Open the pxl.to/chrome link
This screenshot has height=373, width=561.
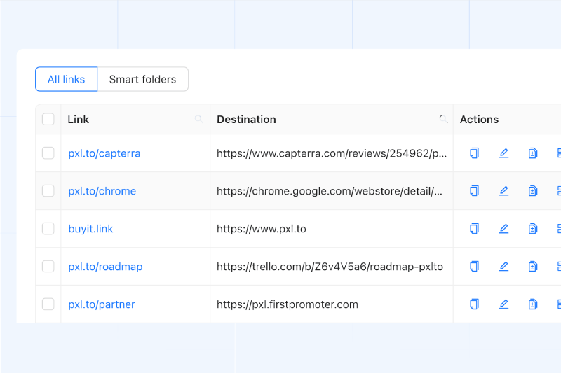click(x=102, y=191)
